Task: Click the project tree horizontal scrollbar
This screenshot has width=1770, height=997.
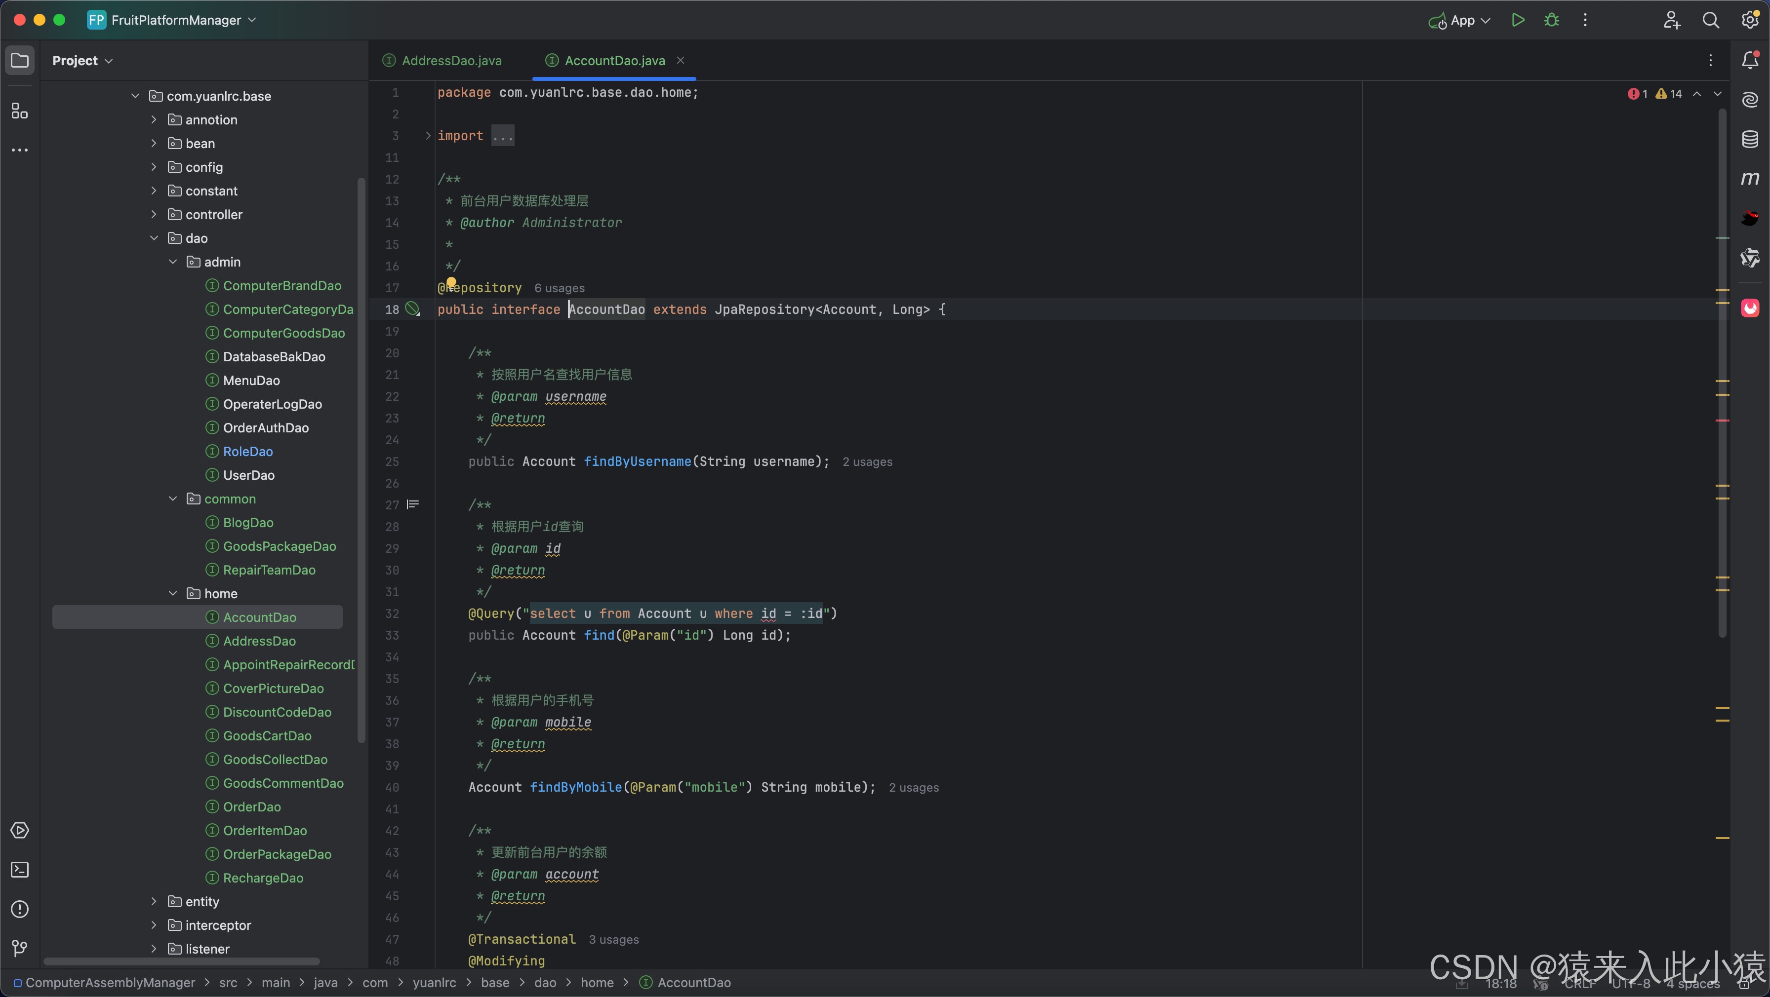Action: (181, 961)
